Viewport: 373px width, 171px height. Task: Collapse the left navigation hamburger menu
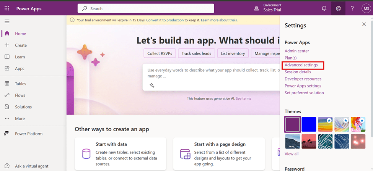pos(7,21)
